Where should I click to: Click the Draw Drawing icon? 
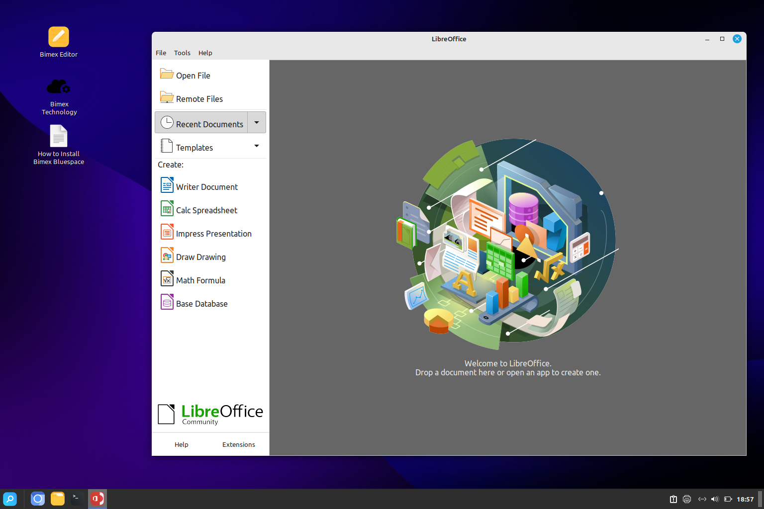click(x=167, y=255)
